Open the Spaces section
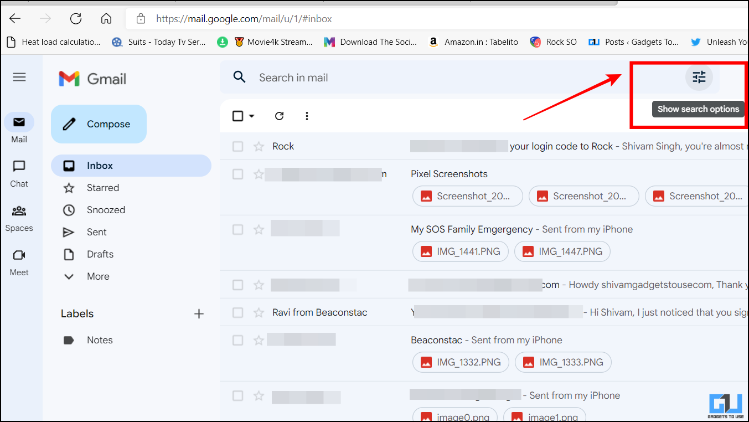Image resolution: width=749 pixels, height=422 pixels. (19, 218)
